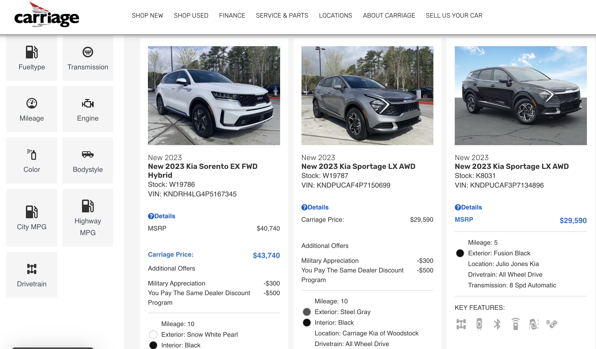Screen dimensions: 596x349
Task: Click VIN KNDRH4LG4P5167345
Action: [192, 194]
